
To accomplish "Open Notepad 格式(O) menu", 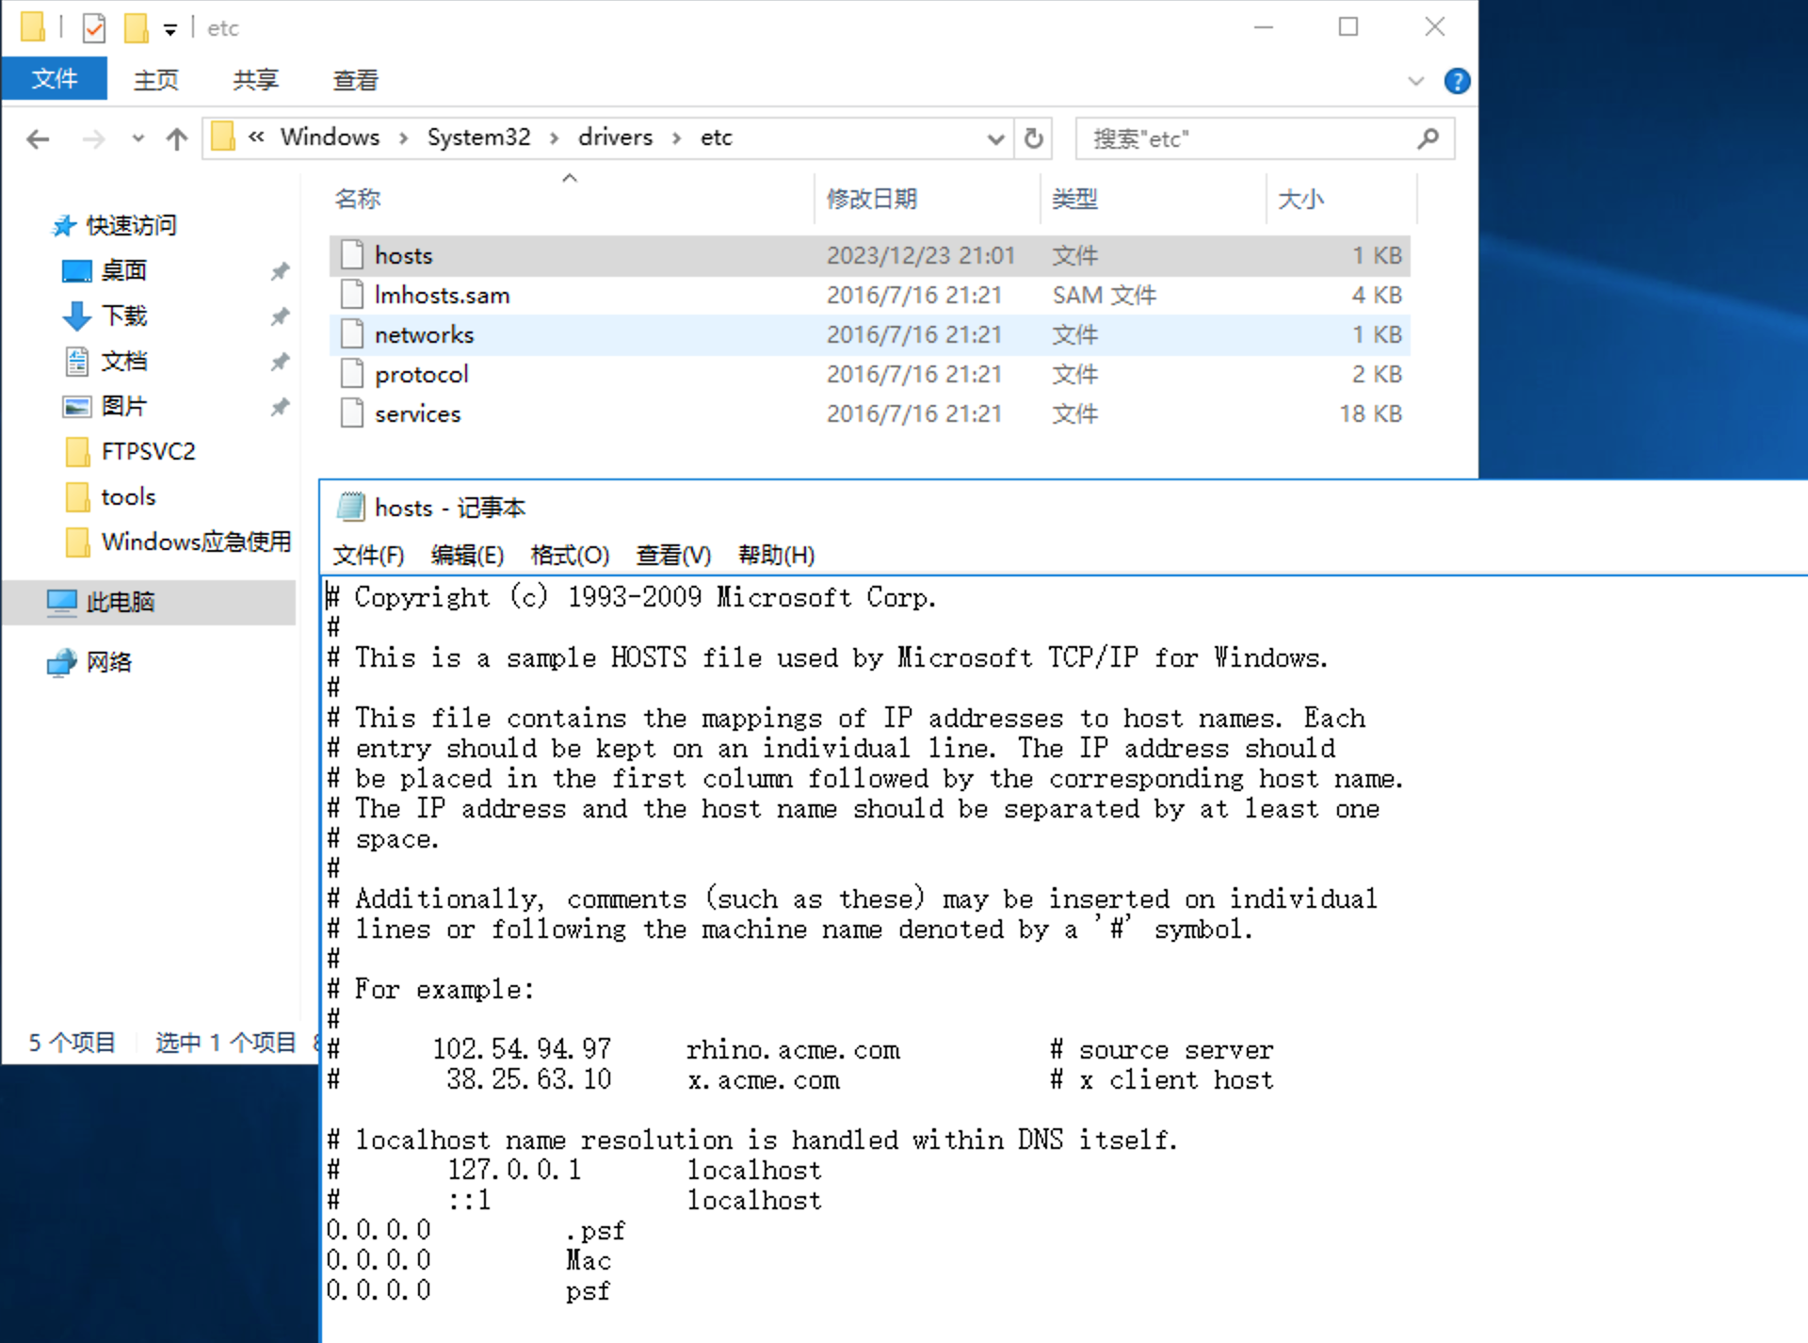I will 570,555.
